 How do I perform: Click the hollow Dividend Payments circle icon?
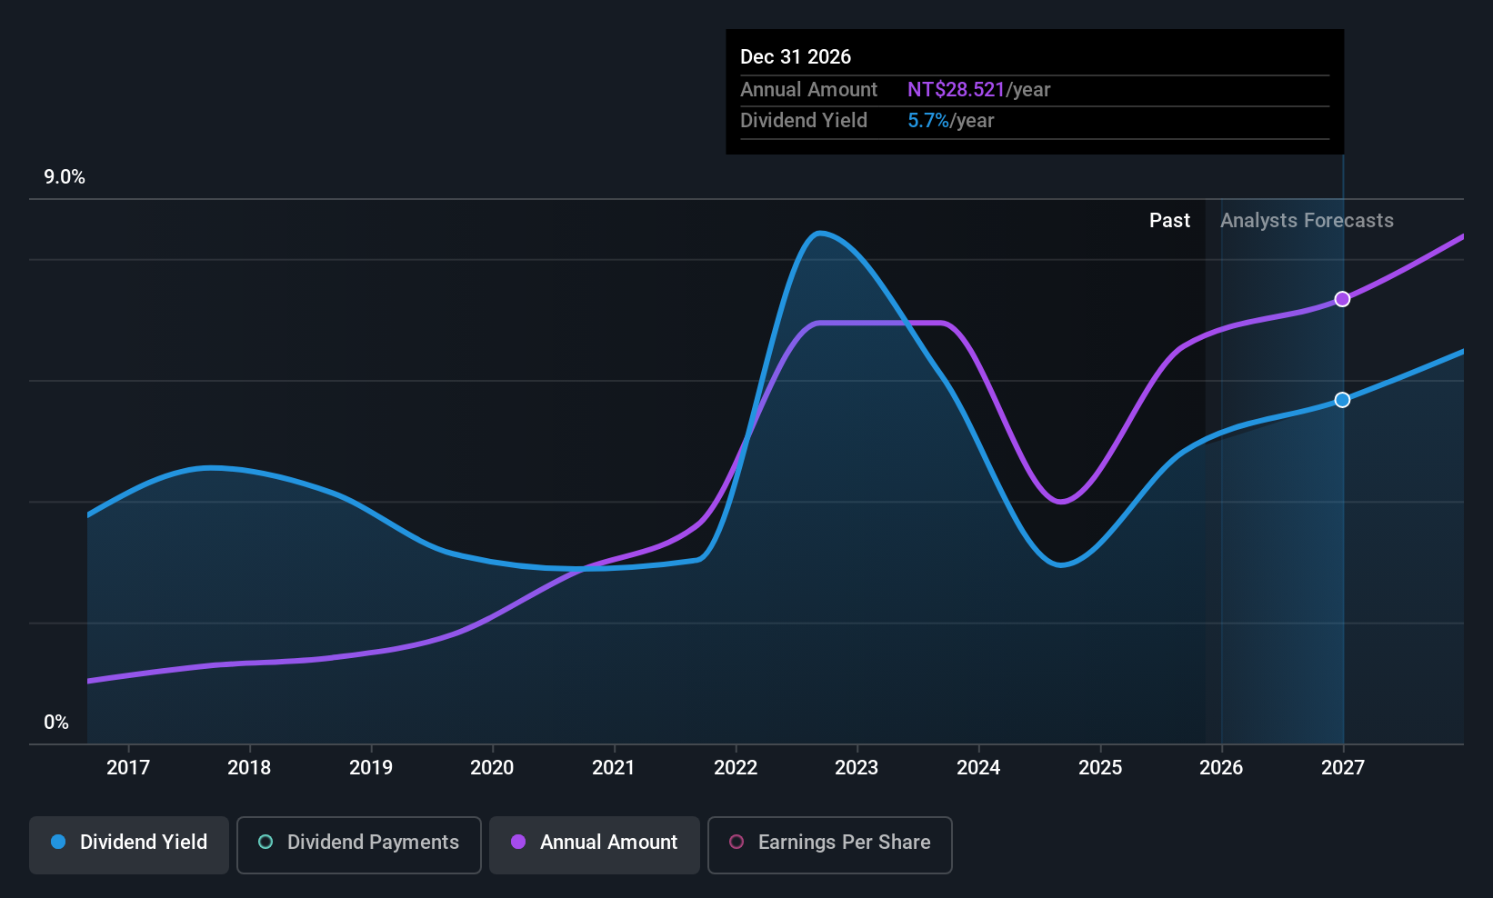point(266,843)
